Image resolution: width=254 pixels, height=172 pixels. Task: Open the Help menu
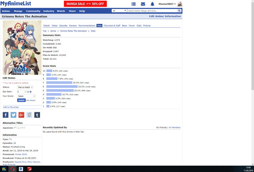coord(82,11)
